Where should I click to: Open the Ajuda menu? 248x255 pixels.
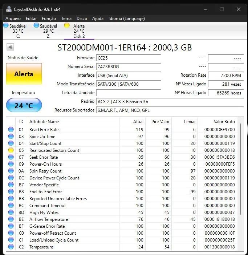[x=98, y=19]
